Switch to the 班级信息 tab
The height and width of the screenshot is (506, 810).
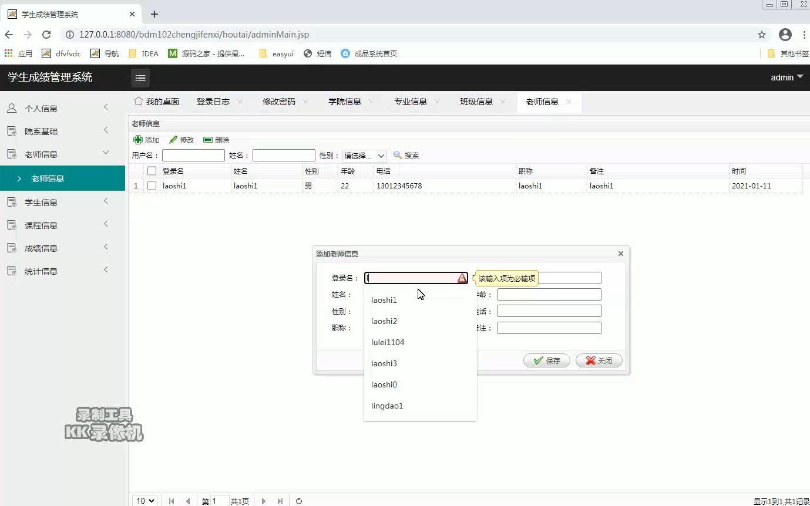(476, 102)
